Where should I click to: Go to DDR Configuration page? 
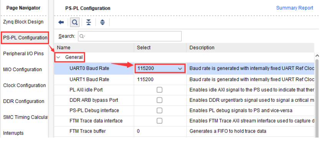point(24,101)
